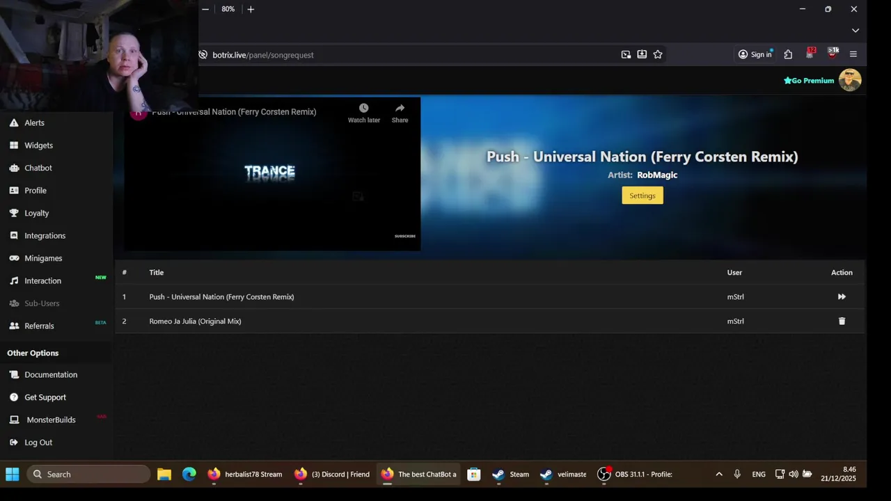Click the yellow Settings button
Image resolution: width=891 pixels, height=501 pixels.
point(642,196)
